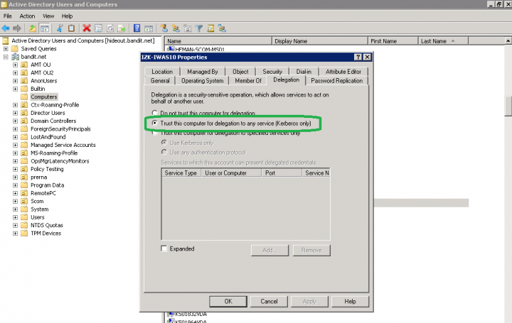Open the Action menu
The image size is (512, 323).
[x=27, y=16]
